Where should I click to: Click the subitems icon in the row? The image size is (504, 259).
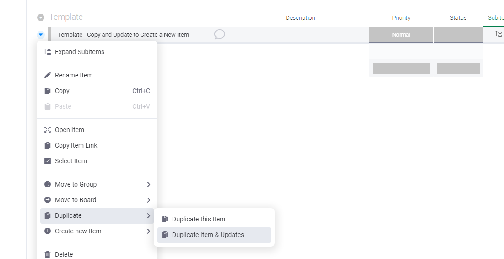point(499,34)
